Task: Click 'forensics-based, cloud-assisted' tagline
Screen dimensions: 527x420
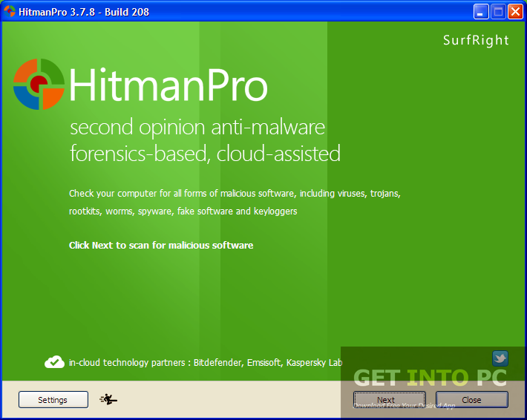Action: [205, 154]
